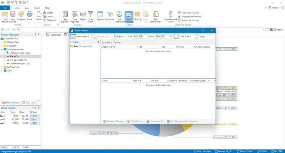Image resolution: width=285 pixels, height=153 pixels.
Task: Open the File menu tab
Action: click(x=5, y=8)
